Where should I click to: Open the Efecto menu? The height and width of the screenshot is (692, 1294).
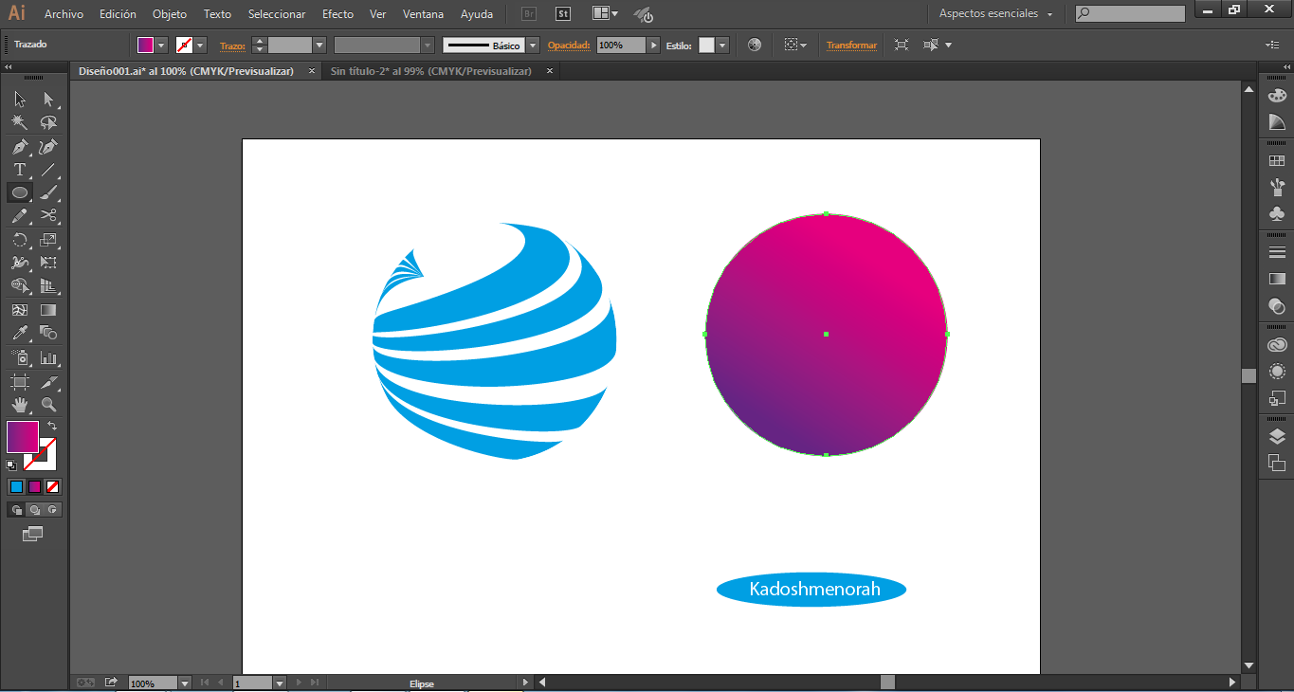337,14
